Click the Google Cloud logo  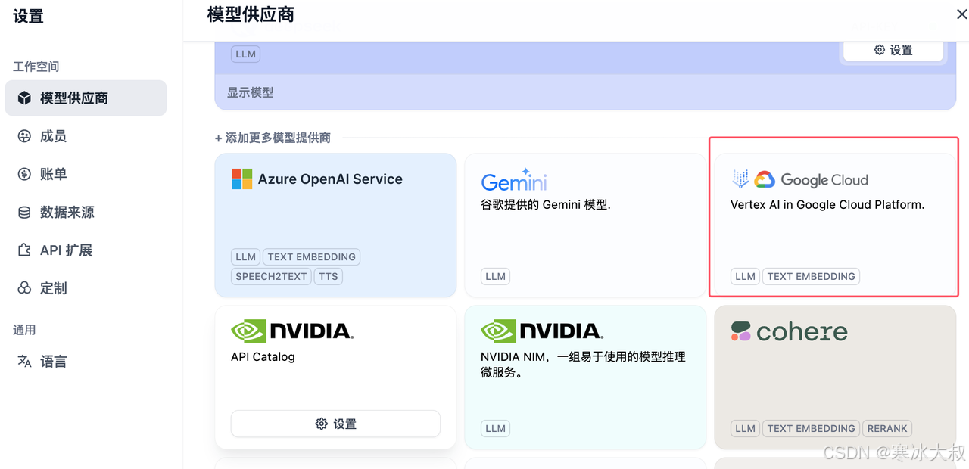811,180
